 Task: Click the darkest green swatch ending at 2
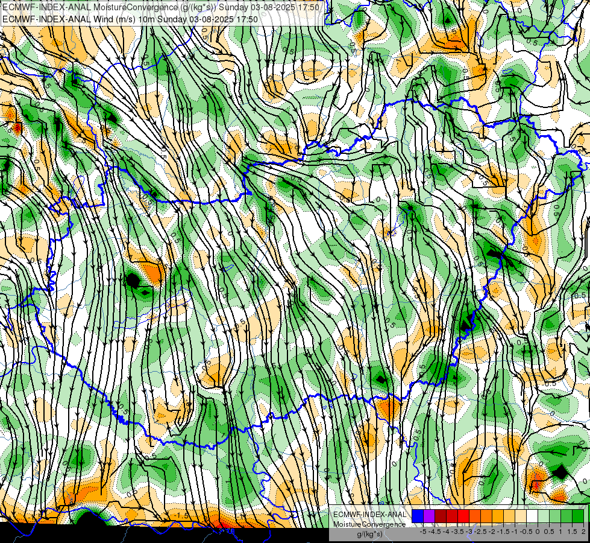(578, 516)
